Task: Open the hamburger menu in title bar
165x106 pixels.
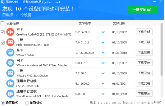Action: [x=148, y=1]
